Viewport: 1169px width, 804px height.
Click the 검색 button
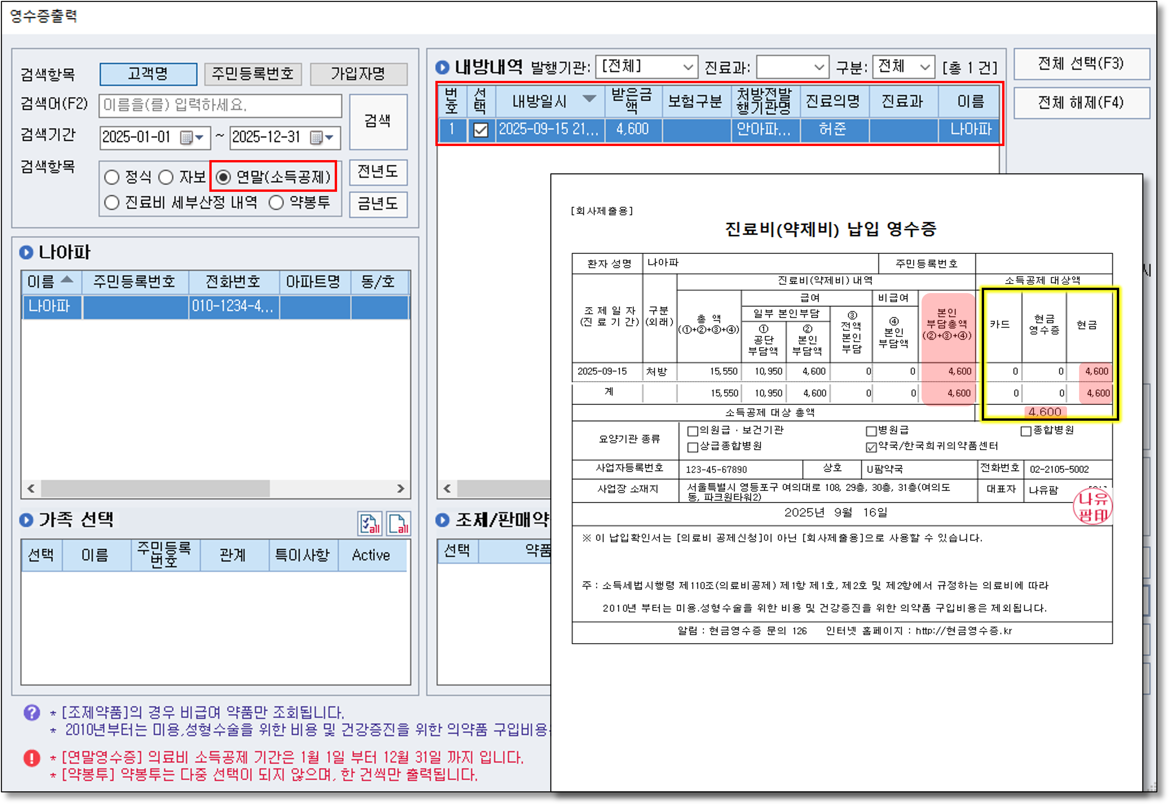click(378, 121)
